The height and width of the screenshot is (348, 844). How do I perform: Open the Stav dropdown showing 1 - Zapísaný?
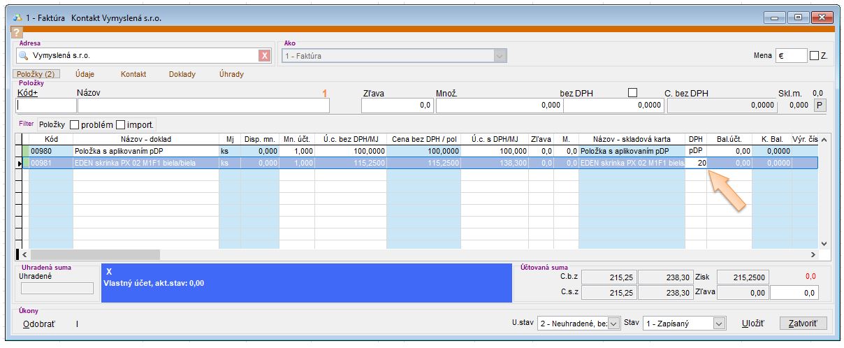point(719,324)
